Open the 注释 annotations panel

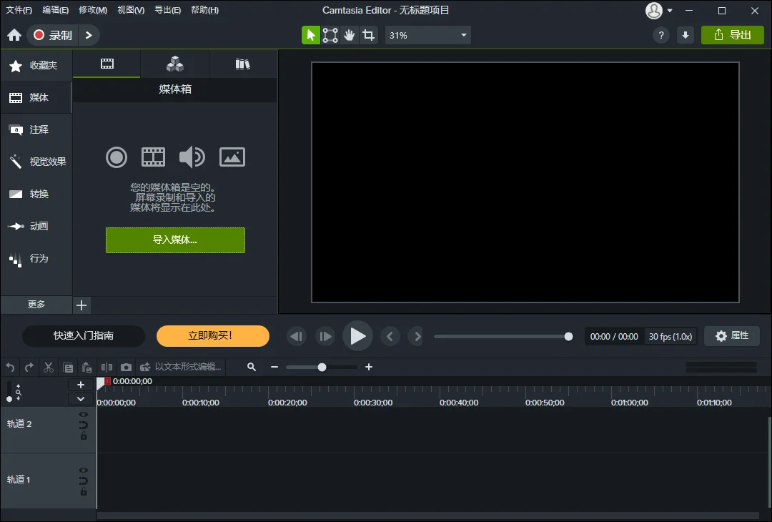[x=36, y=129]
